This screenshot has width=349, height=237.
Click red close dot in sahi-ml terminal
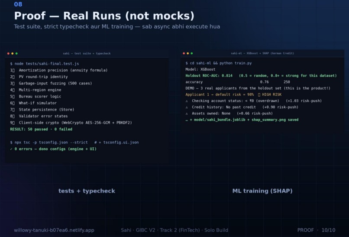point(184,53)
